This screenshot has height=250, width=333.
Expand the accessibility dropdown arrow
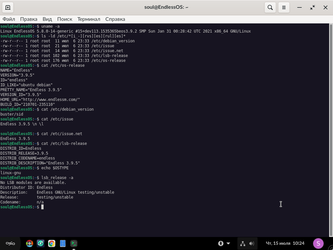[228, 243]
